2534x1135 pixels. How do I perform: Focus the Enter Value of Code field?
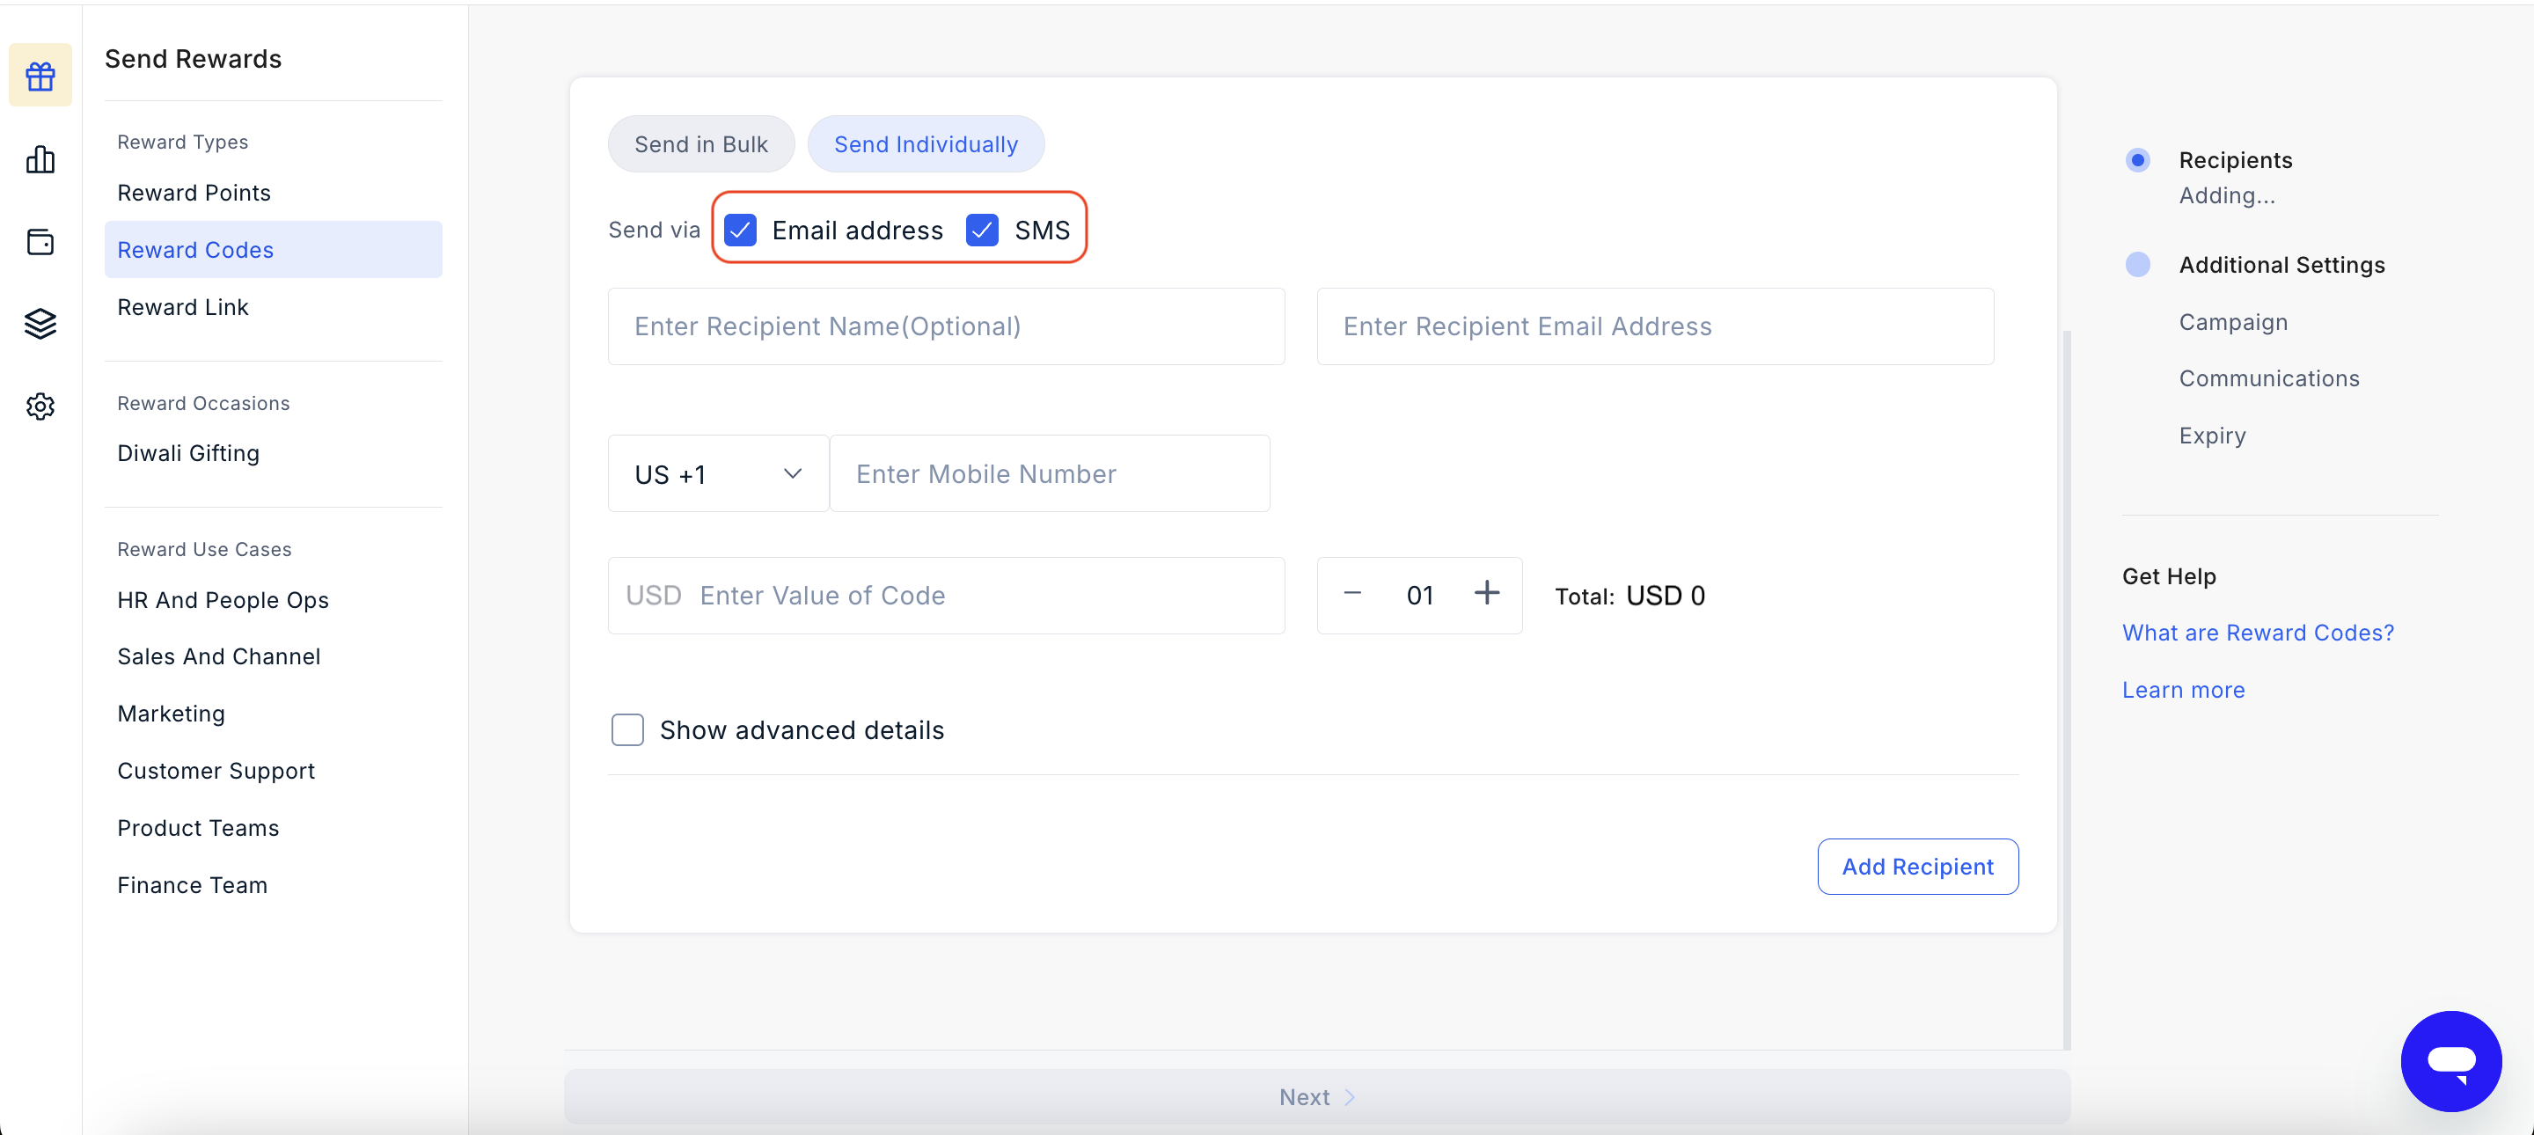945,596
